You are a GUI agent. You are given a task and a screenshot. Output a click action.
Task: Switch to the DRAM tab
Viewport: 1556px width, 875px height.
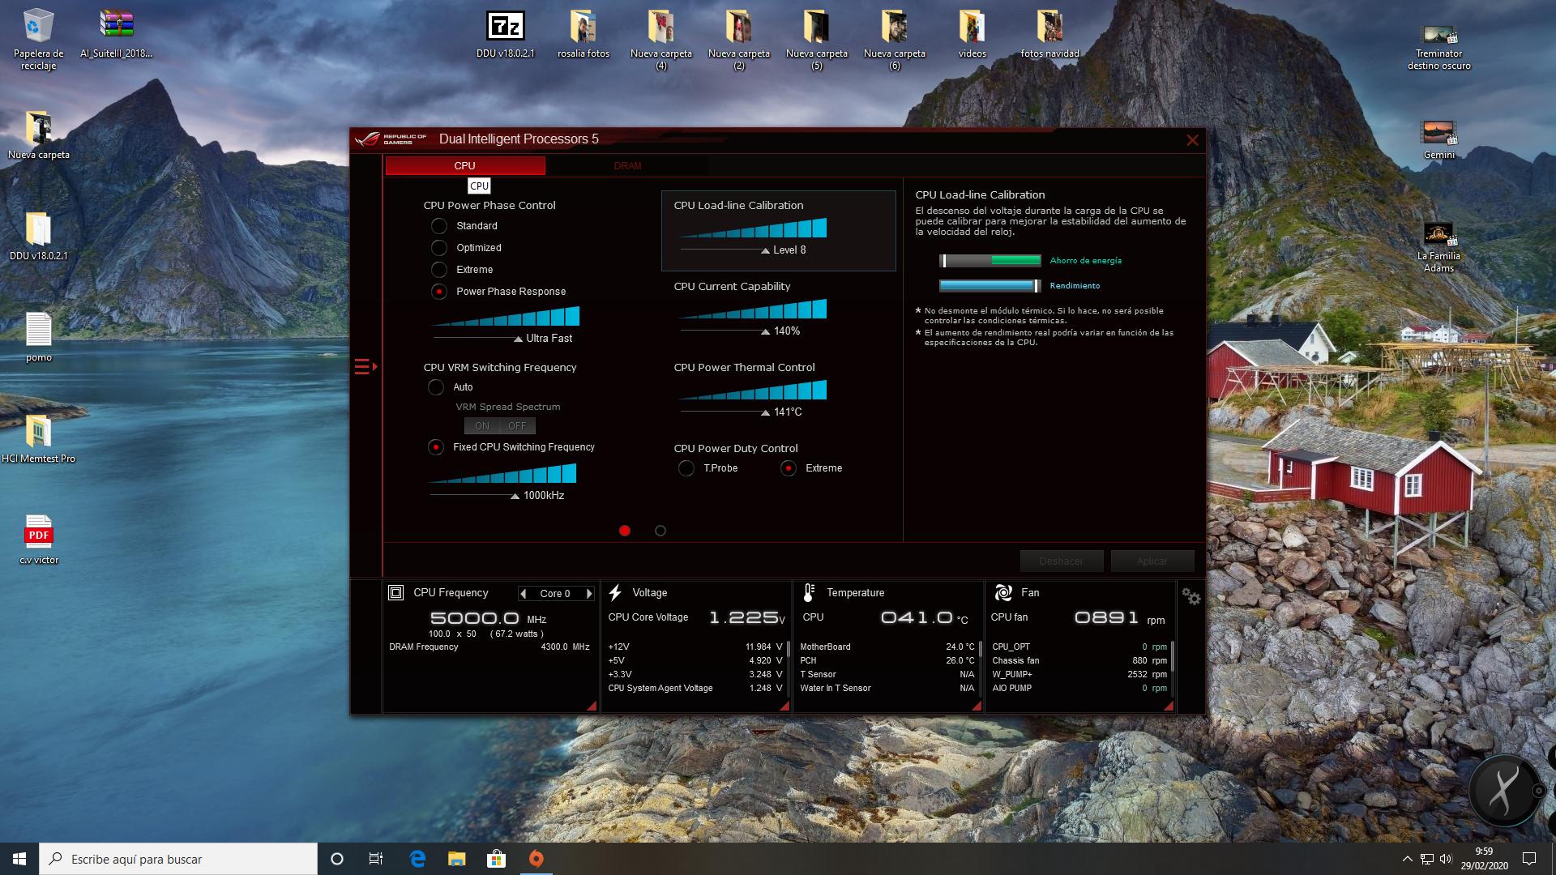(627, 166)
